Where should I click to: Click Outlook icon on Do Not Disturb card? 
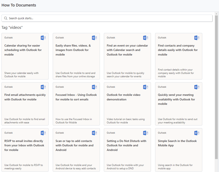[146, 133]
